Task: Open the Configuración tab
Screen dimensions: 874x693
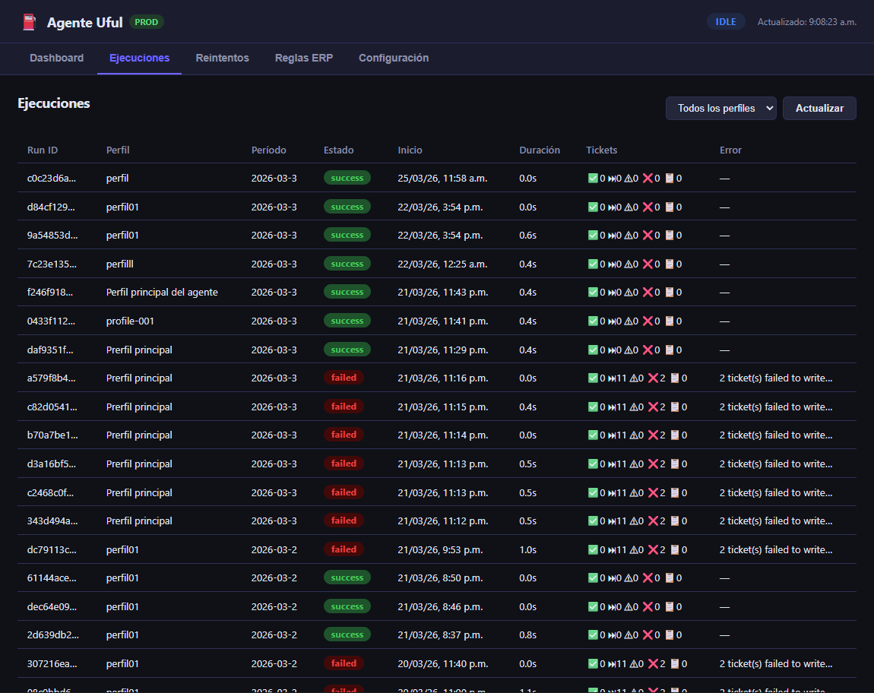Action: pyautogui.click(x=393, y=59)
